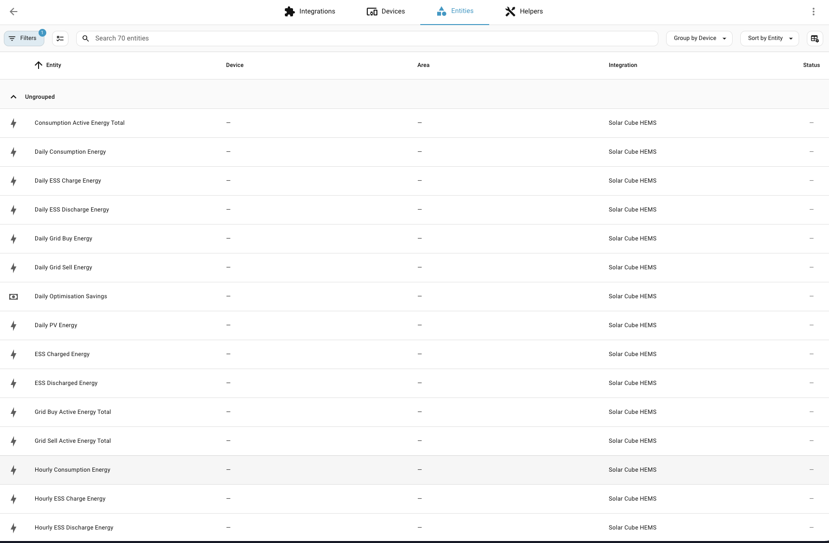Sort by the Device column header
This screenshot has height=543, width=829.
(235, 65)
